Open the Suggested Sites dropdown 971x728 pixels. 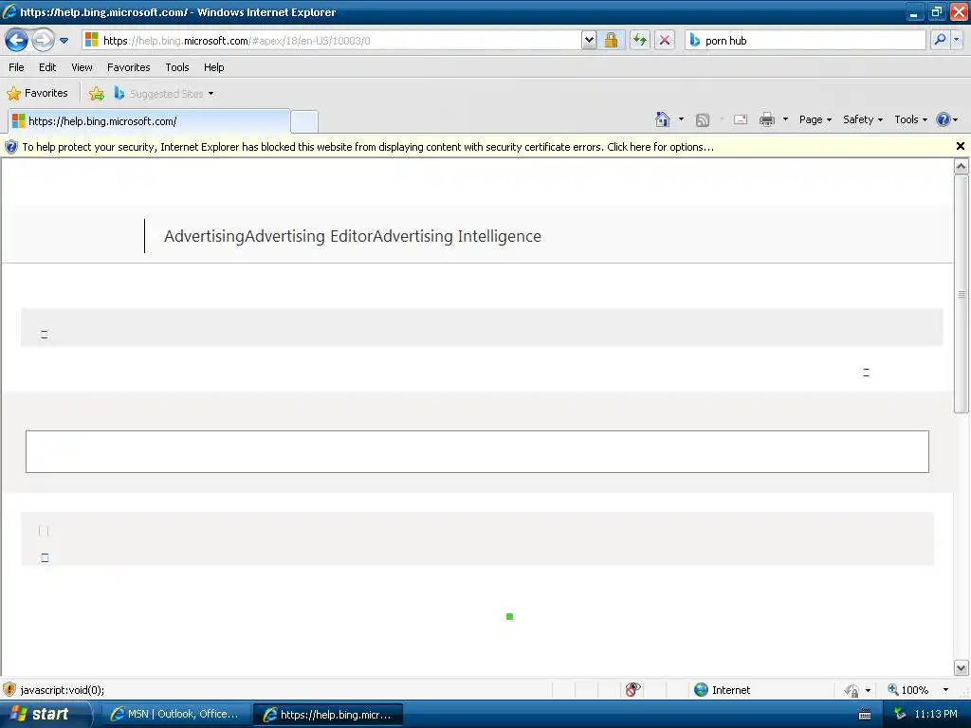point(165,94)
